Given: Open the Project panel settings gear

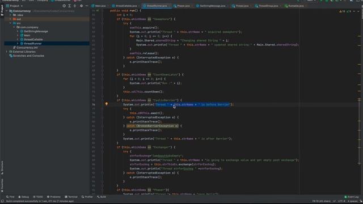Looking at the screenshot, I should click(x=81, y=6).
